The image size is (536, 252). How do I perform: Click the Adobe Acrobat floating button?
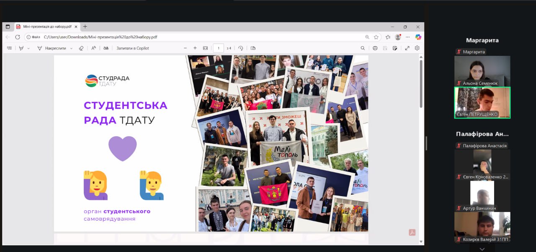point(412,232)
